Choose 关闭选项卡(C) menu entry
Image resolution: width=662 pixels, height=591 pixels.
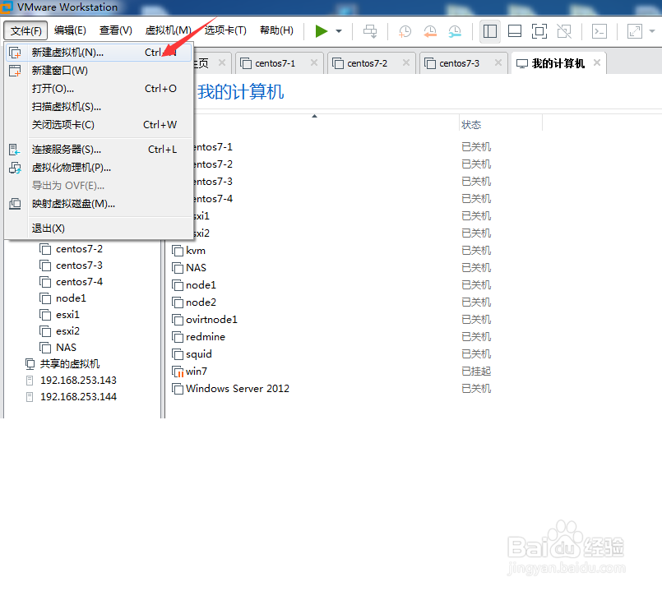99,125
